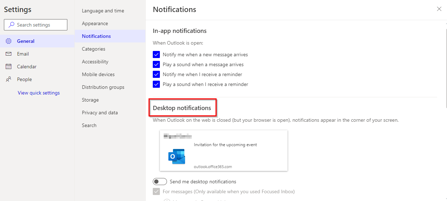Image resolution: width=447 pixels, height=201 pixels.
Task: Open the Categories settings
Action: [110, 49]
